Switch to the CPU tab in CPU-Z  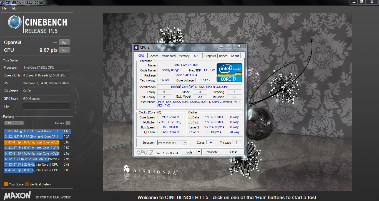[x=141, y=56]
